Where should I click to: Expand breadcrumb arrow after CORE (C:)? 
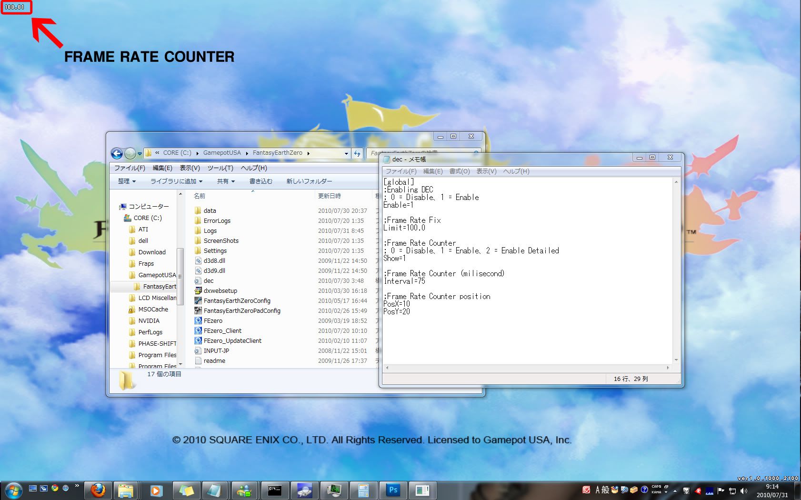pos(197,153)
